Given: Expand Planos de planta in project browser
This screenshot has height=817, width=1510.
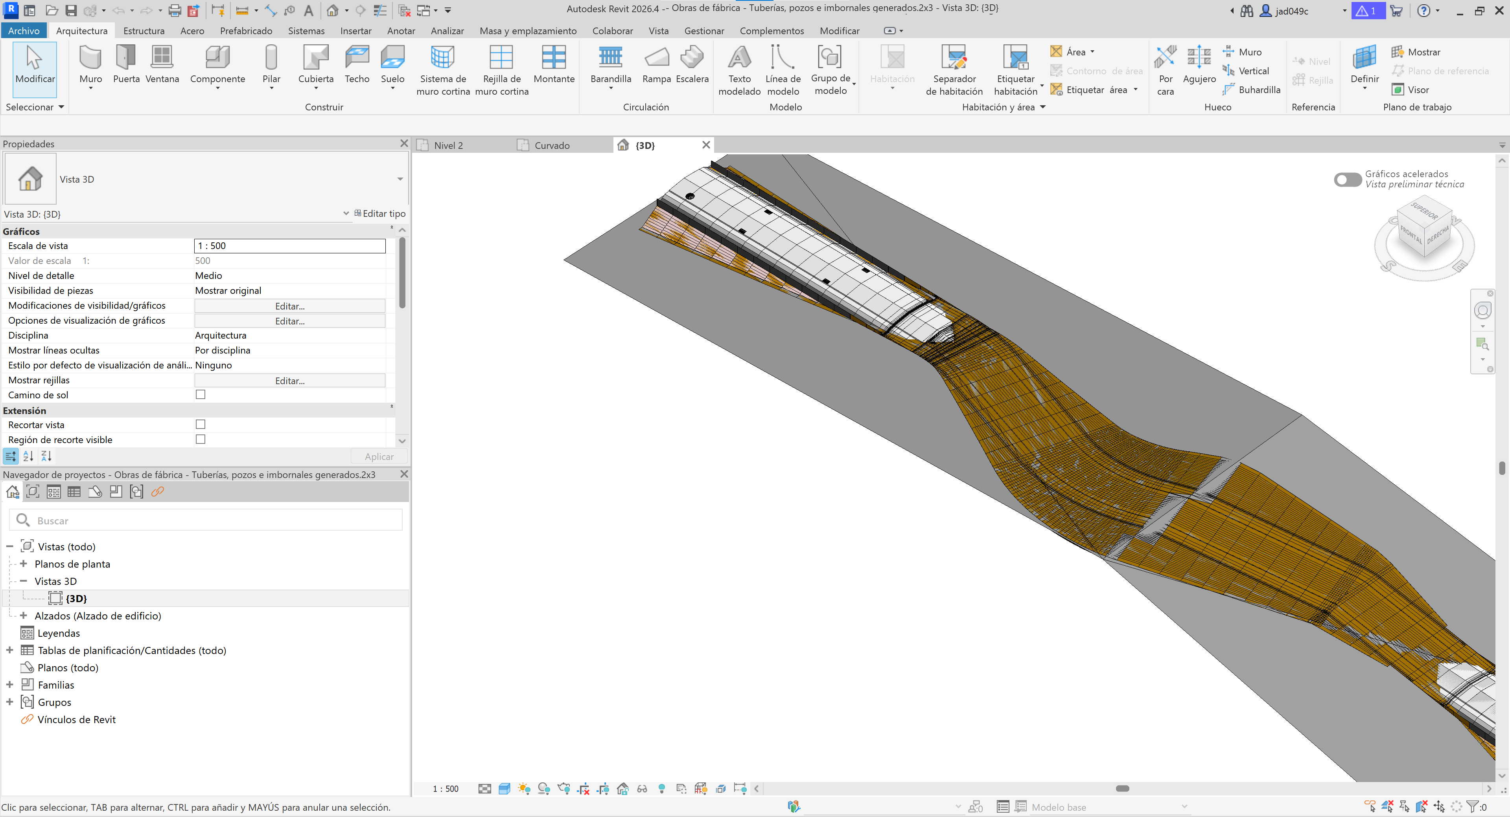Looking at the screenshot, I should [x=24, y=563].
